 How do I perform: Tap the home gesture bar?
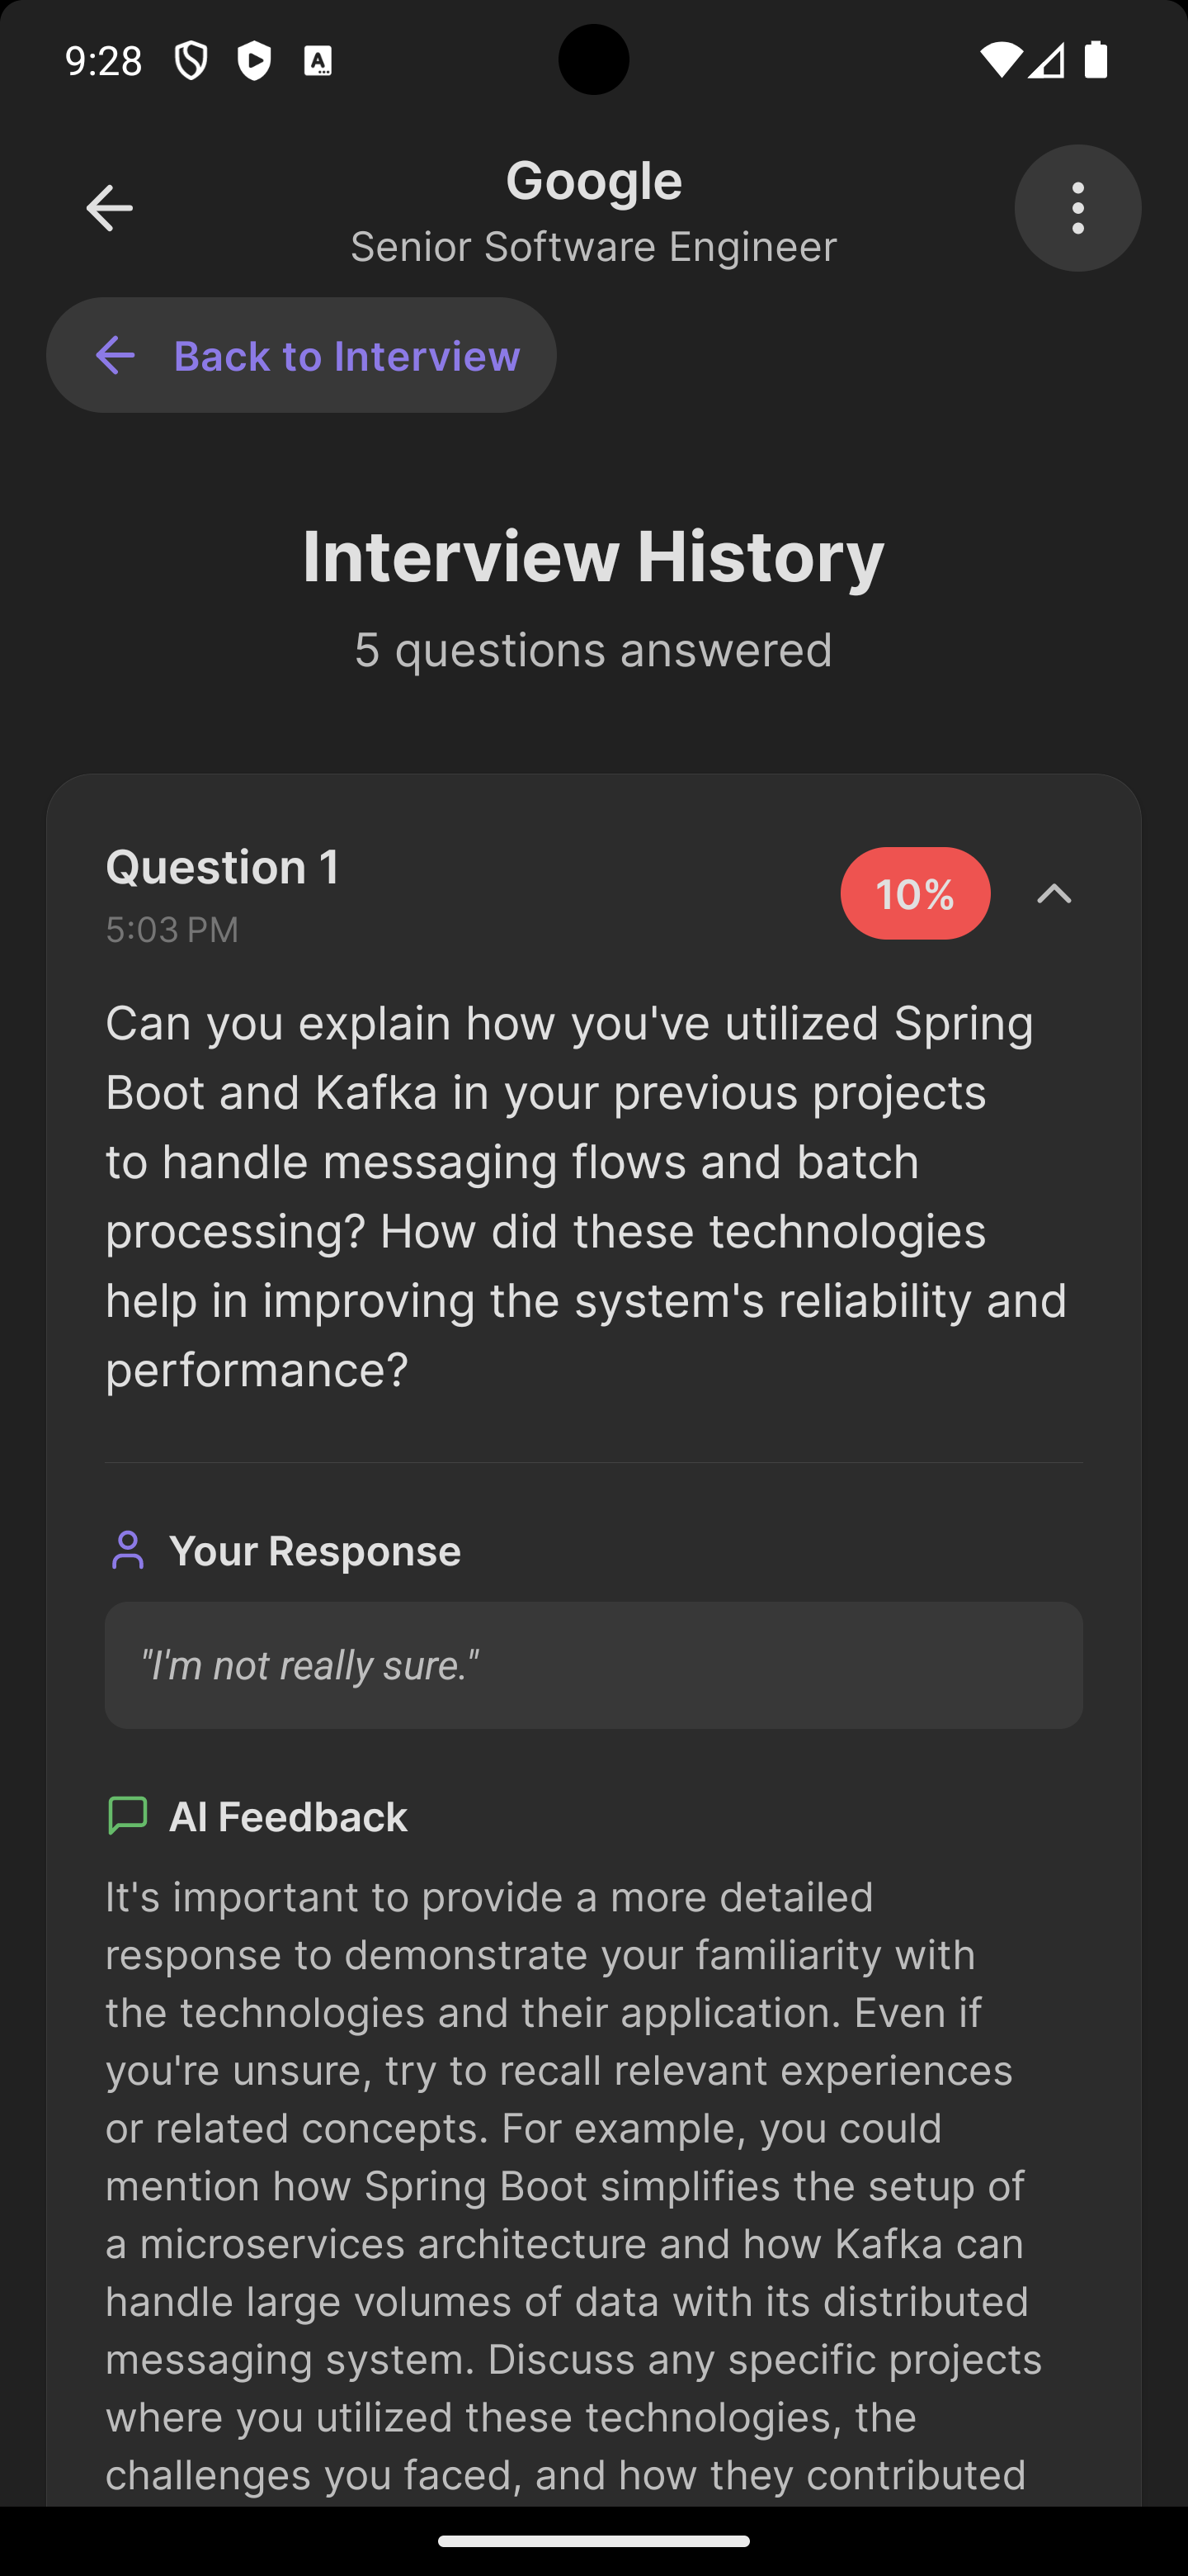point(593,2541)
